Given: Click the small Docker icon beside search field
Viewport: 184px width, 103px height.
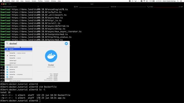Looking at the screenshot, I should [66, 43].
